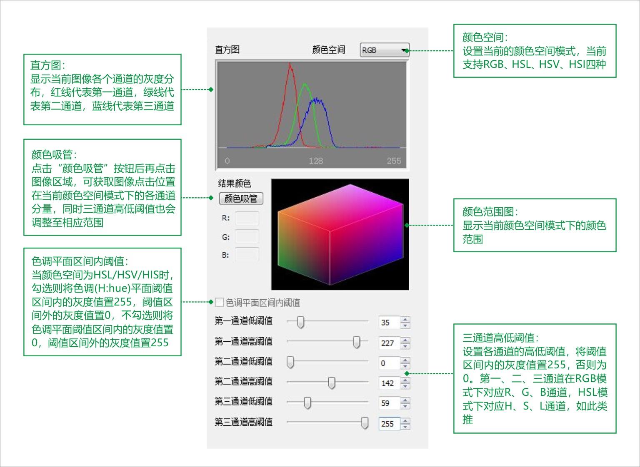Viewport: 640px width, 467px height.
Task: Toggle the 色调平面区间内阈值 checkbox
Action: point(219,302)
